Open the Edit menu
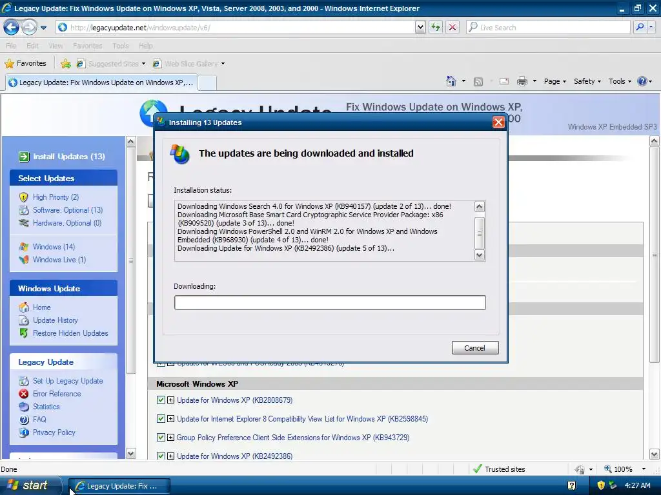 point(32,46)
